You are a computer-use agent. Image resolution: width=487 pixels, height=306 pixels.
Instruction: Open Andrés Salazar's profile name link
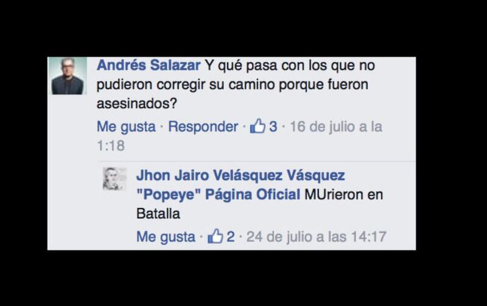click(x=149, y=66)
